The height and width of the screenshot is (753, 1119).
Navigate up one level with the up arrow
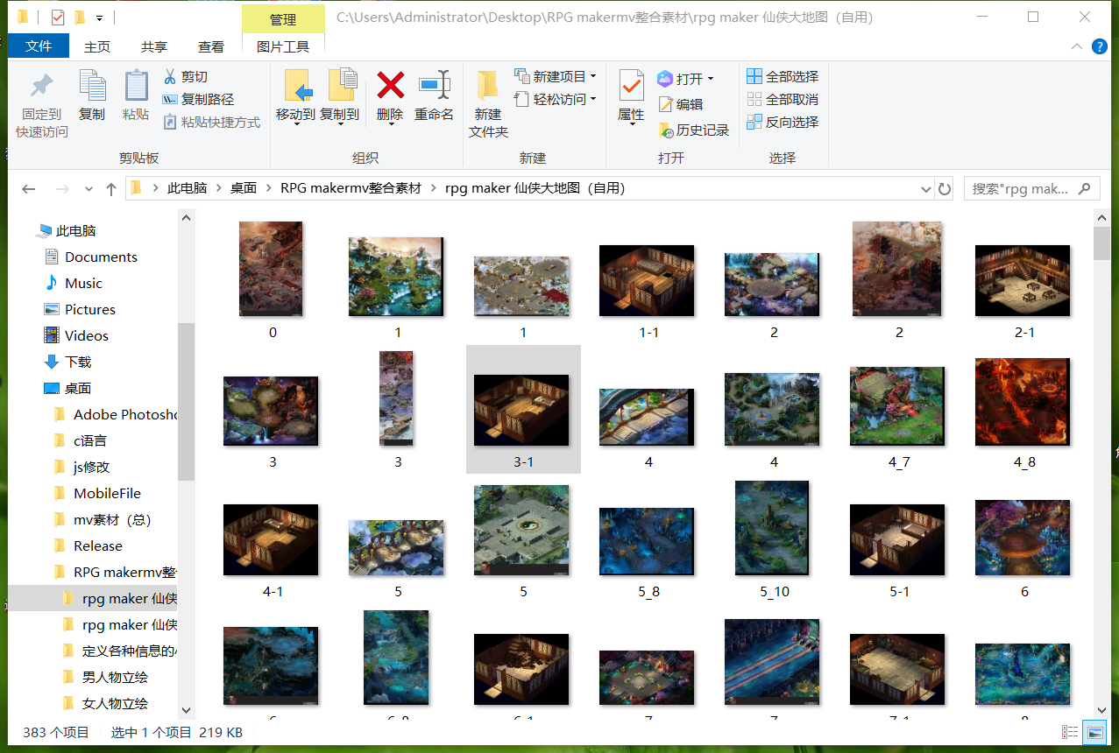[110, 187]
